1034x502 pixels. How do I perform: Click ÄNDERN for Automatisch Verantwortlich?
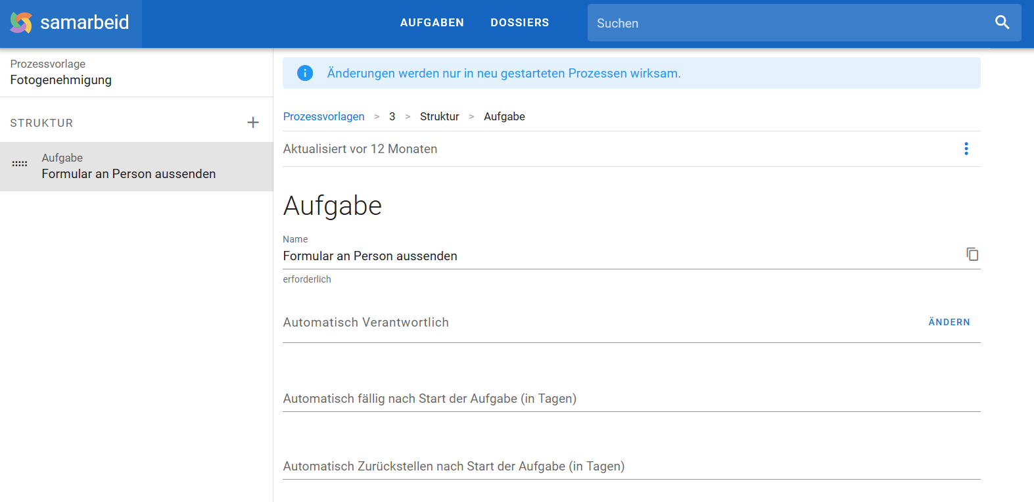[949, 322]
